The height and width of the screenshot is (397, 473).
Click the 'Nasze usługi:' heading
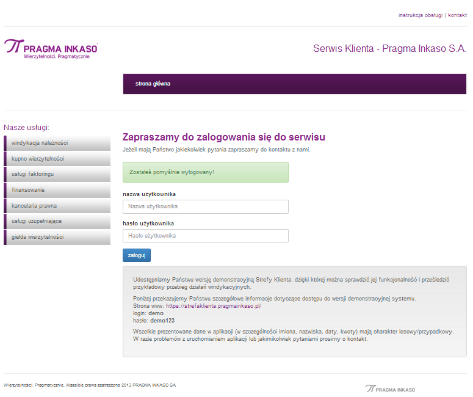point(26,128)
